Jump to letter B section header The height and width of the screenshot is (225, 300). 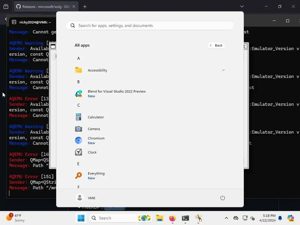tap(79, 82)
